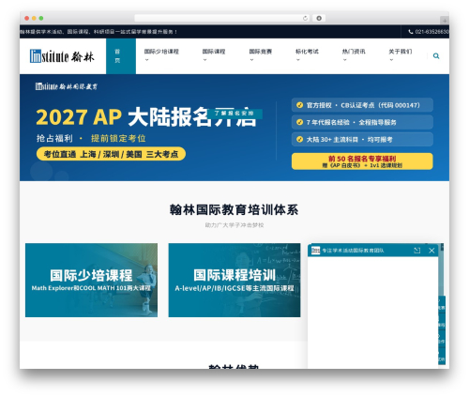
Task: Expand the chevron under 国际课程
Action: coord(204,60)
